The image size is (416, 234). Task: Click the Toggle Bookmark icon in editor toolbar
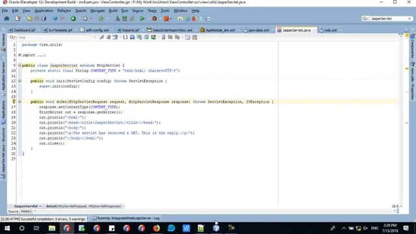163,38
